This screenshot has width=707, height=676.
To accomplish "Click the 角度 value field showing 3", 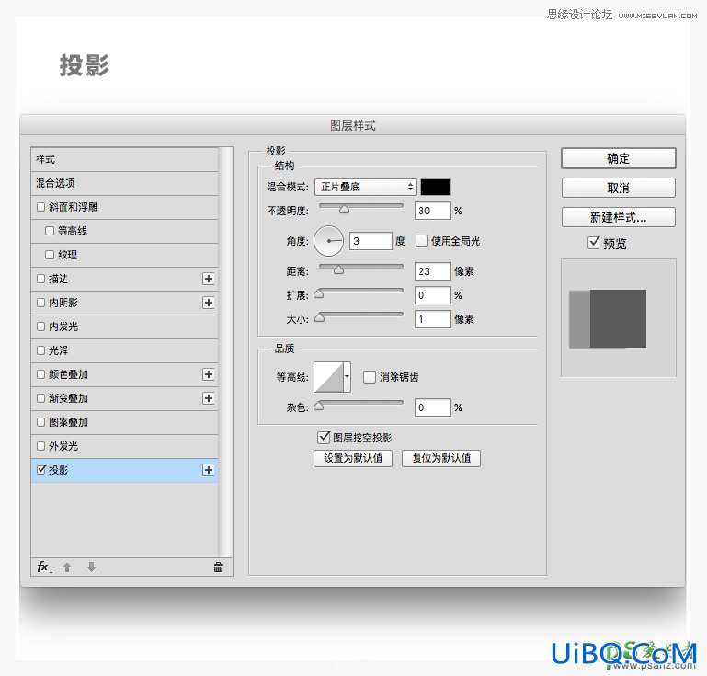I will pos(371,241).
